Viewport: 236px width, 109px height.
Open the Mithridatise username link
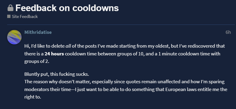click(x=38, y=32)
